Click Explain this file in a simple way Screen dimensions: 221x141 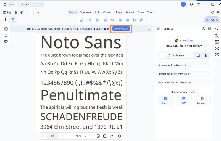coord(184,83)
